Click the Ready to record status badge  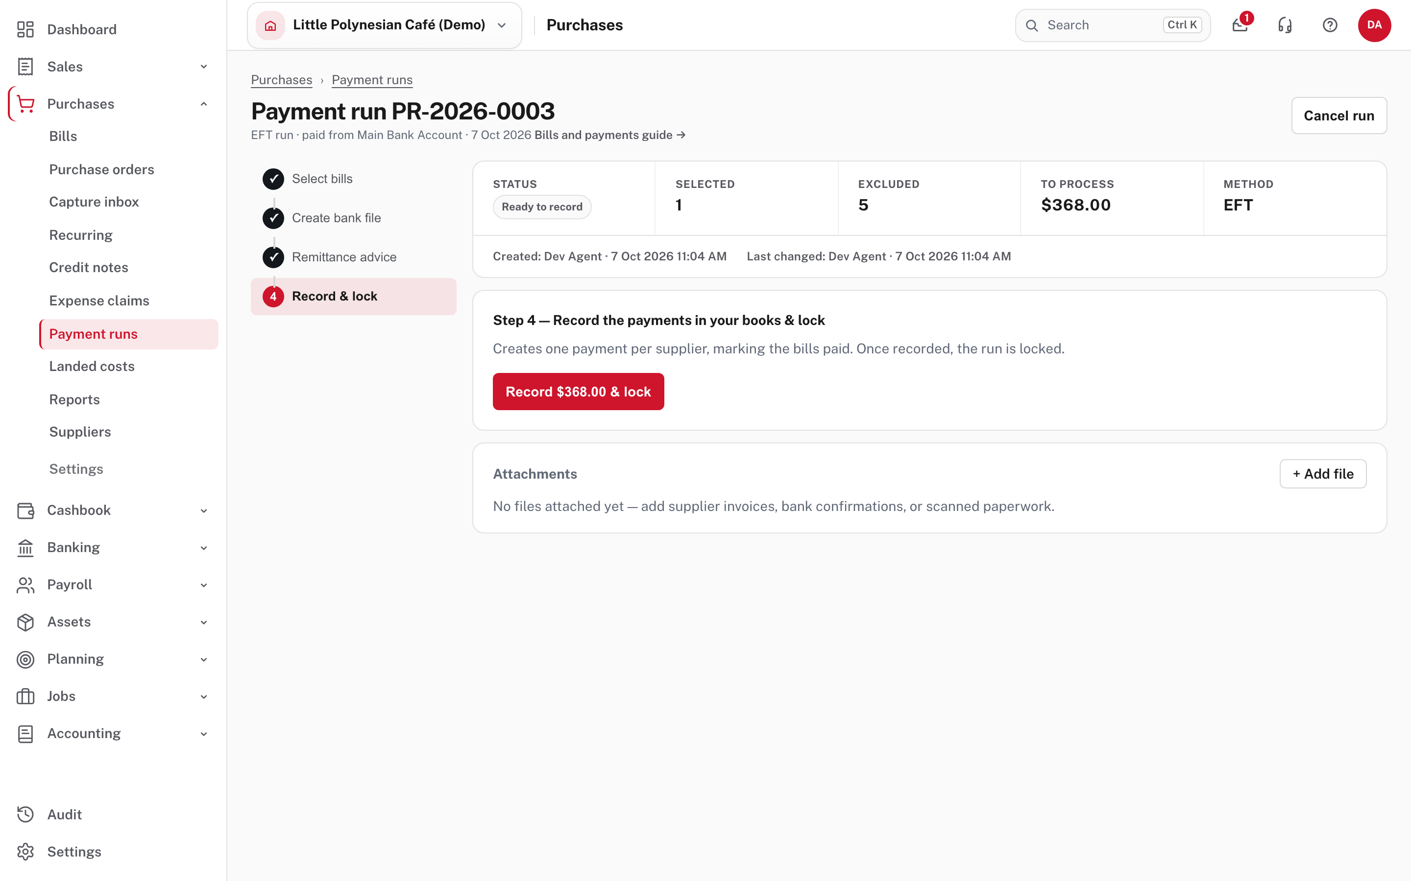pyautogui.click(x=542, y=207)
